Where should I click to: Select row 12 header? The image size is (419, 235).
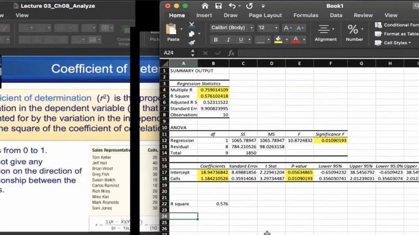[164, 140]
